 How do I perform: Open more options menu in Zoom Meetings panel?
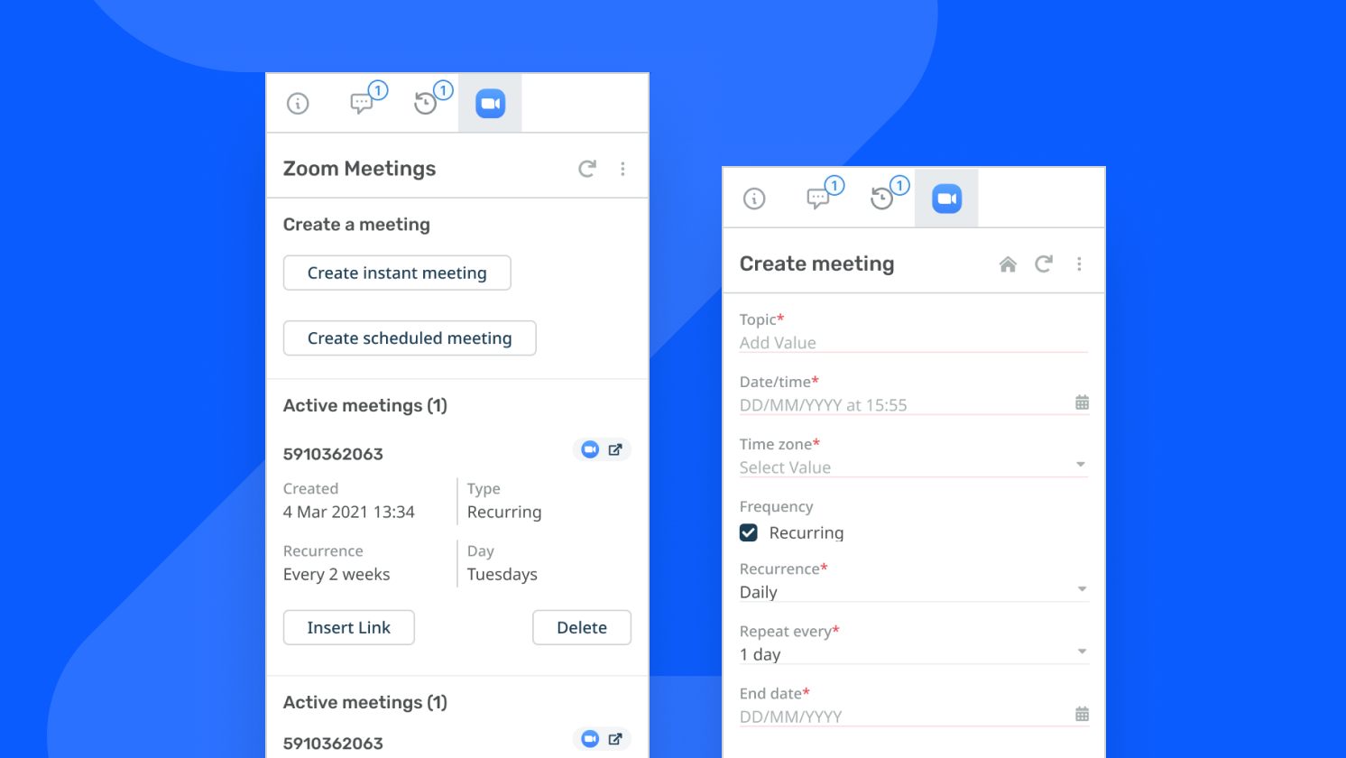click(622, 169)
